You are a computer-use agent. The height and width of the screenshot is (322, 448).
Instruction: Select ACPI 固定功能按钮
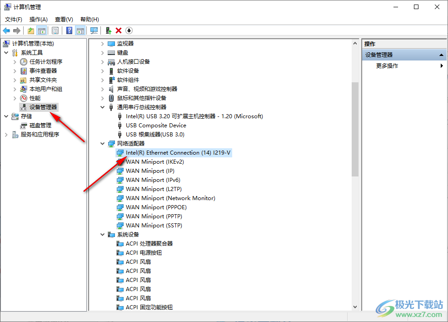point(149,307)
